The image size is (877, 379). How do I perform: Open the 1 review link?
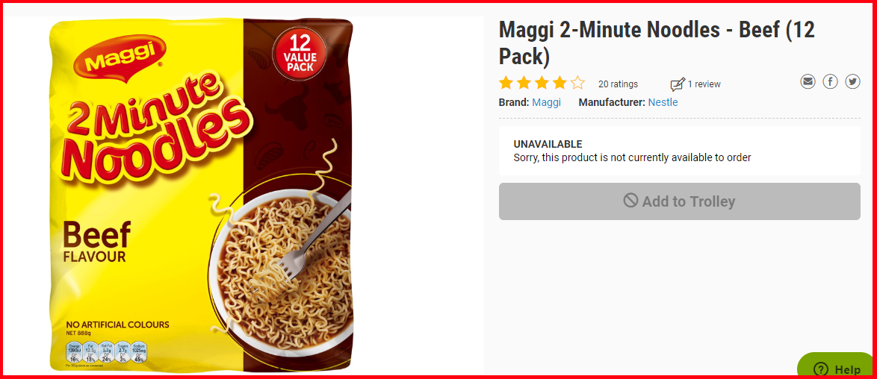click(x=704, y=84)
